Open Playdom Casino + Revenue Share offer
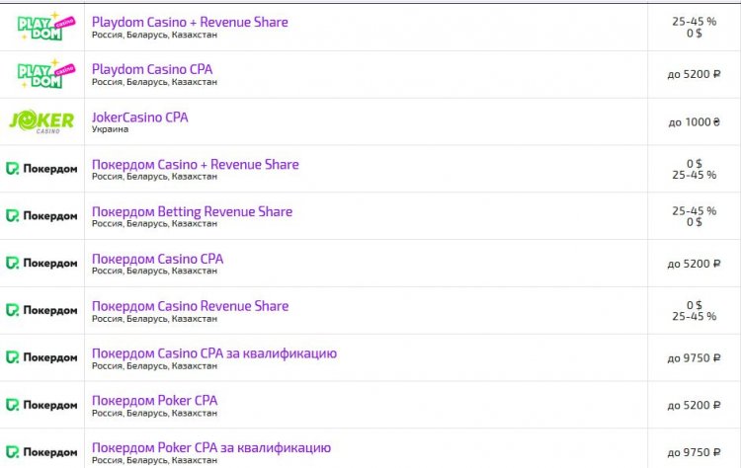The height and width of the screenshot is (468, 741). pos(190,22)
